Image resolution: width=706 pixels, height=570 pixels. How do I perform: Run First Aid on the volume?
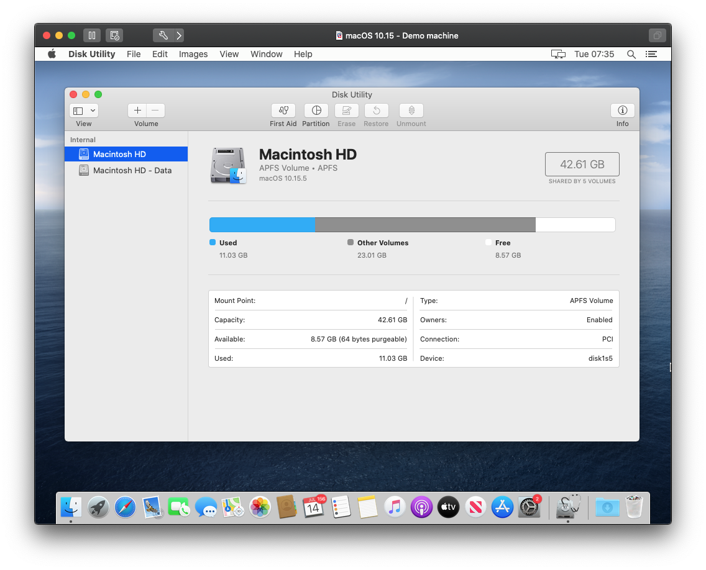pyautogui.click(x=283, y=111)
